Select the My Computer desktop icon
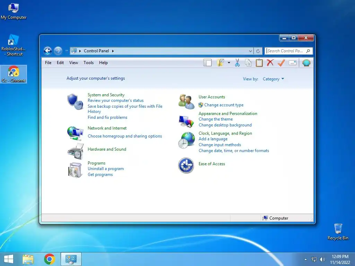The height and width of the screenshot is (266, 355). pos(14,11)
